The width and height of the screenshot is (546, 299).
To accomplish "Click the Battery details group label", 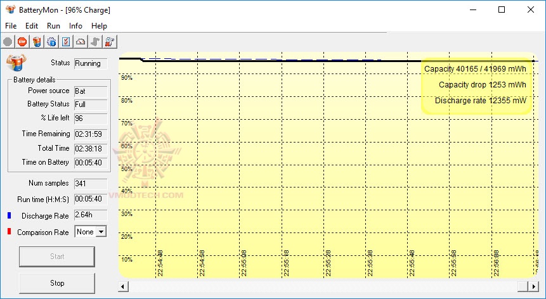I will point(34,80).
